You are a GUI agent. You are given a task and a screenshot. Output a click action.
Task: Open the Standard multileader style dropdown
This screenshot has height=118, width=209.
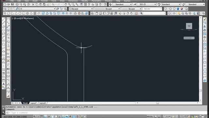(x=195, y=4)
